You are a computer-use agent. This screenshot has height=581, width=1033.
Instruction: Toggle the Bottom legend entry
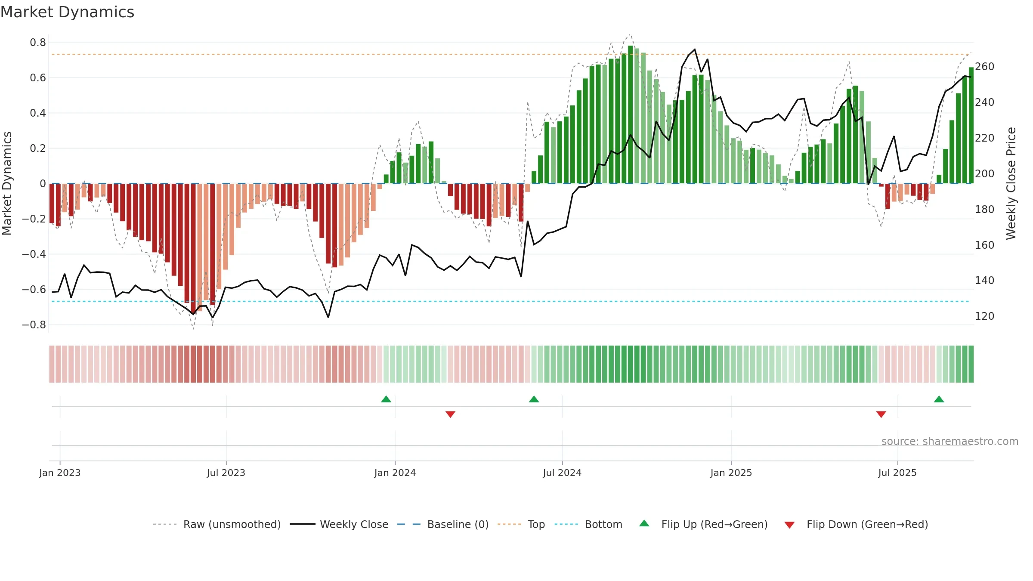tap(588, 524)
